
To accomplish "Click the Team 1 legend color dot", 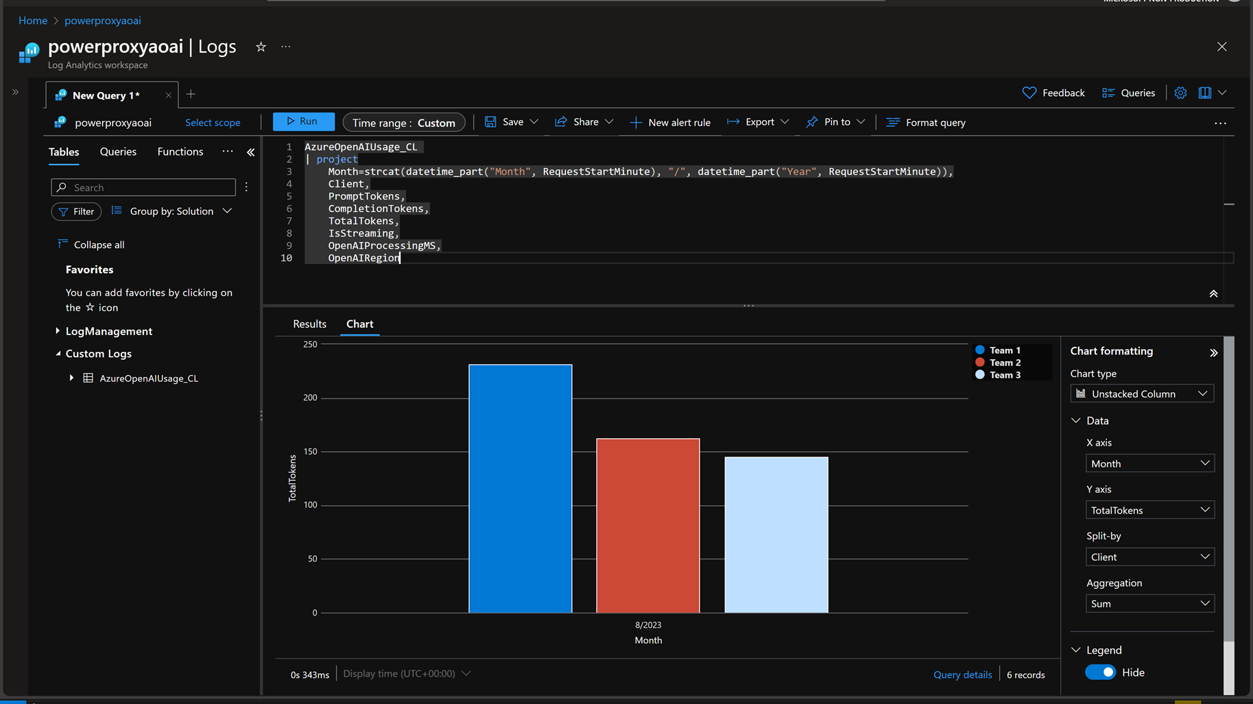I will click(x=979, y=350).
